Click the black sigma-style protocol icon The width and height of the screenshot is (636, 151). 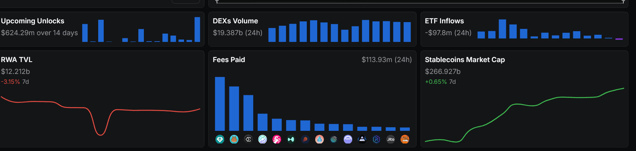click(248, 139)
